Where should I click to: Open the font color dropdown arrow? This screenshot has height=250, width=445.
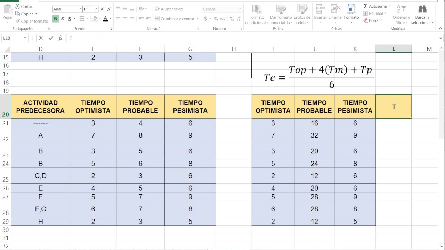click(x=111, y=19)
